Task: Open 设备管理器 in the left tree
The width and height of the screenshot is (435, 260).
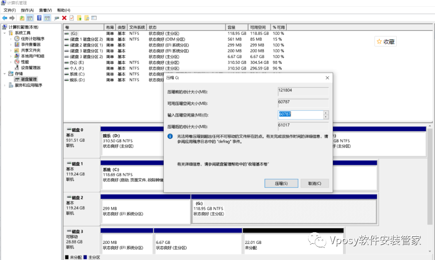Action: [30, 67]
